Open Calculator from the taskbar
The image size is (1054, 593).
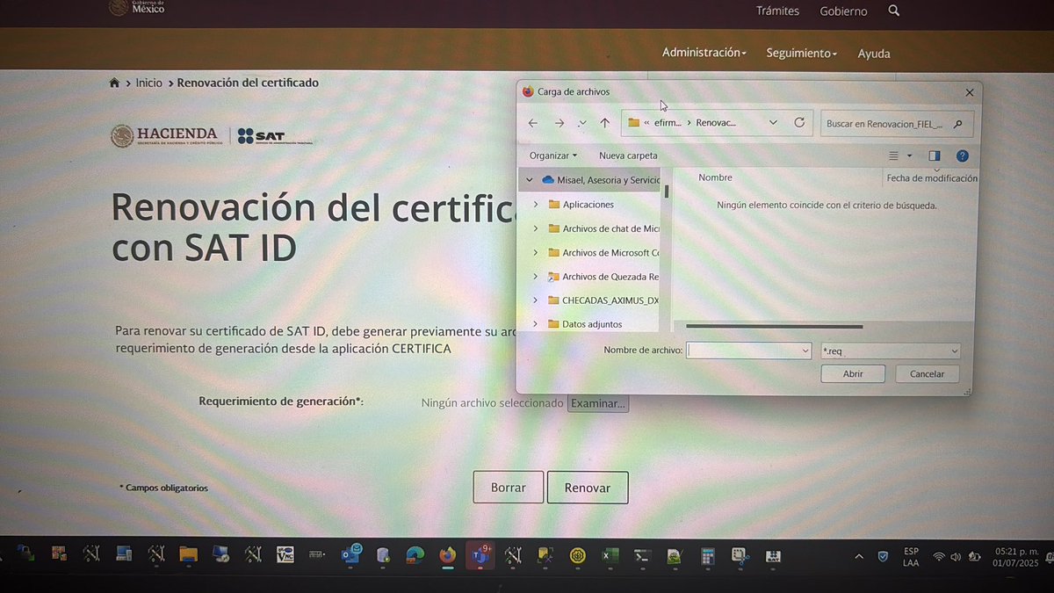(x=707, y=556)
